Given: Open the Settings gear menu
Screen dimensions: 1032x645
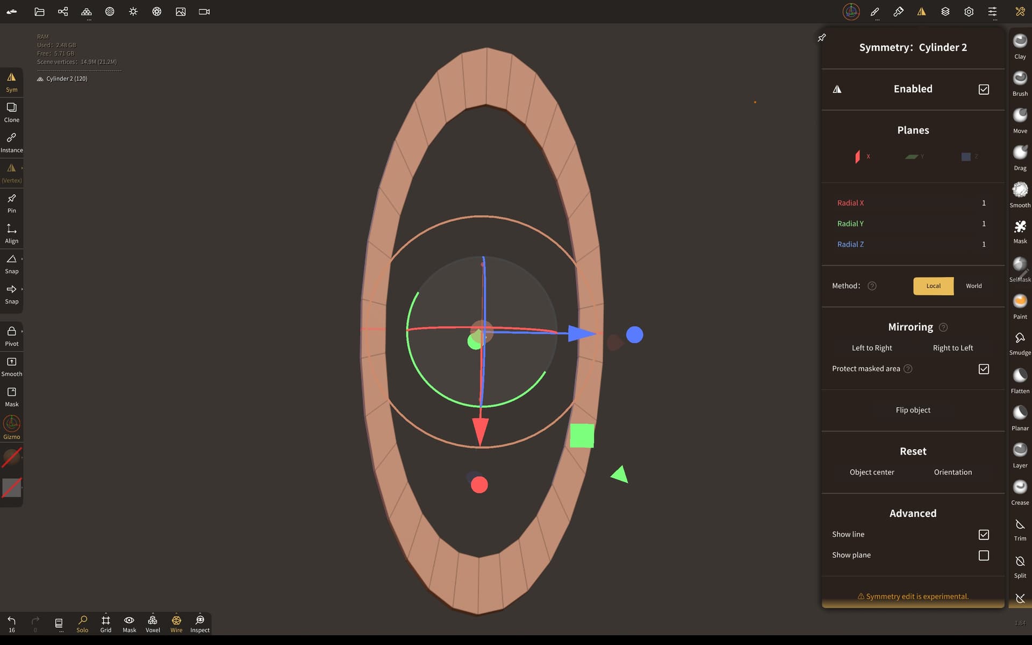Looking at the screenshot, I should pos(969,11).
